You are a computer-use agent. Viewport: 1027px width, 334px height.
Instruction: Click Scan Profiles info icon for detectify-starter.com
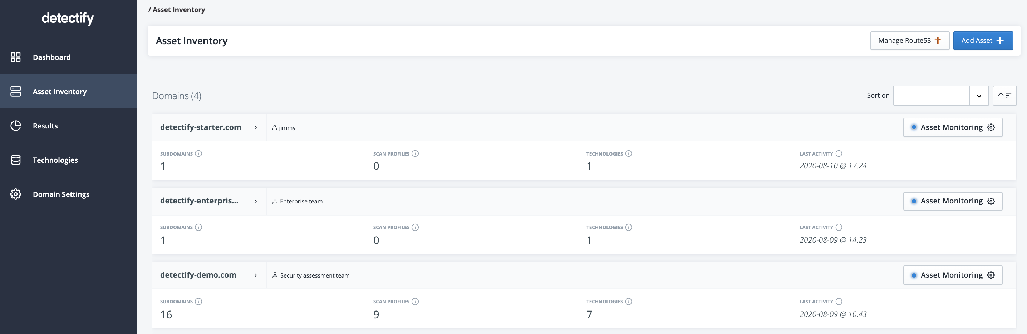pos(415,153)
